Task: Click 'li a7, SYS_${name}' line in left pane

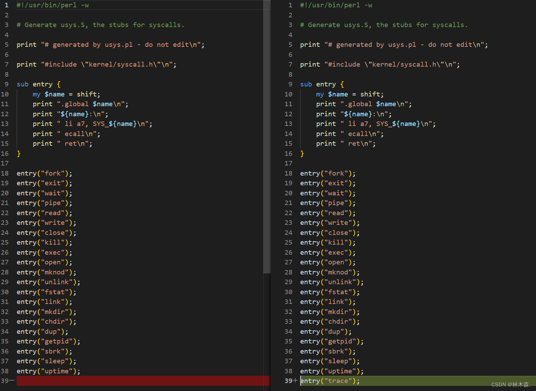Action: [x=93, y=124]
